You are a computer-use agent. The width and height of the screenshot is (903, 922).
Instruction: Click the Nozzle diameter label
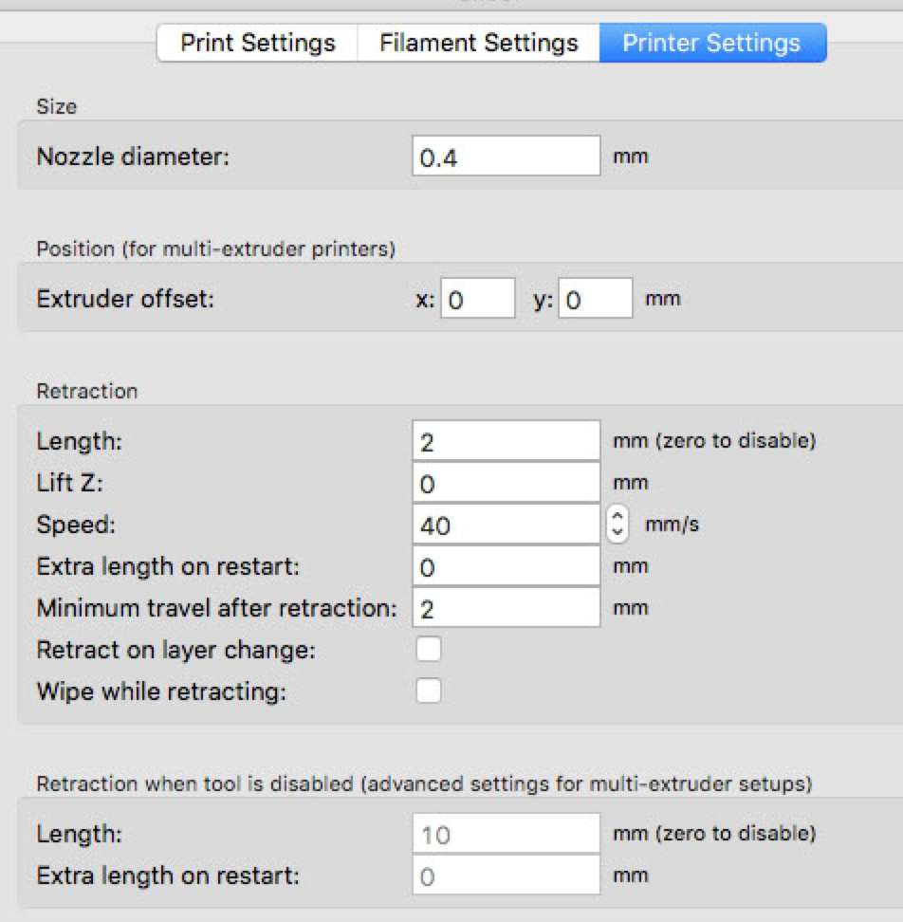(x=133, y=157)
